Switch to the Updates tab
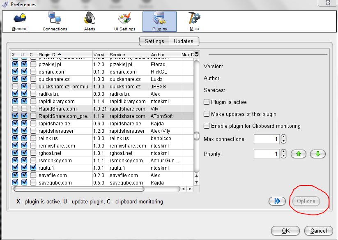The width and height of the screenshot is (338, 240). [x=183, y=41]
